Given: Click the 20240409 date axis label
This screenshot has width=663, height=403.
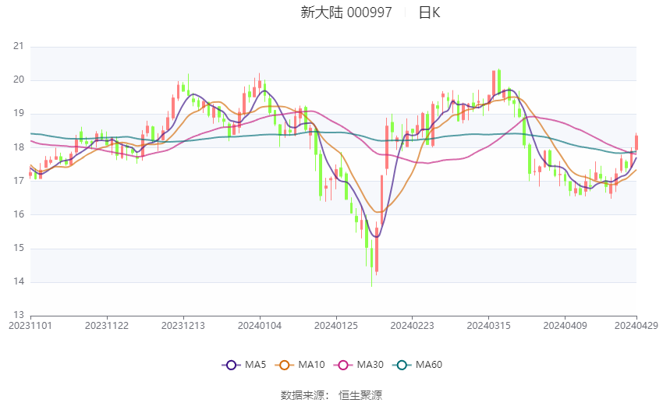Looking at the screenshot, I should coord(565,326).
